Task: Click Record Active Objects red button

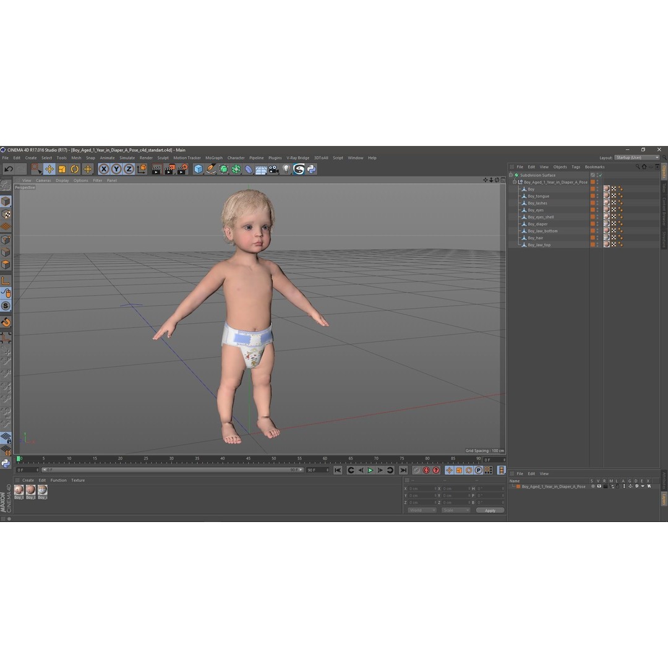Action: tap(426, 470)
